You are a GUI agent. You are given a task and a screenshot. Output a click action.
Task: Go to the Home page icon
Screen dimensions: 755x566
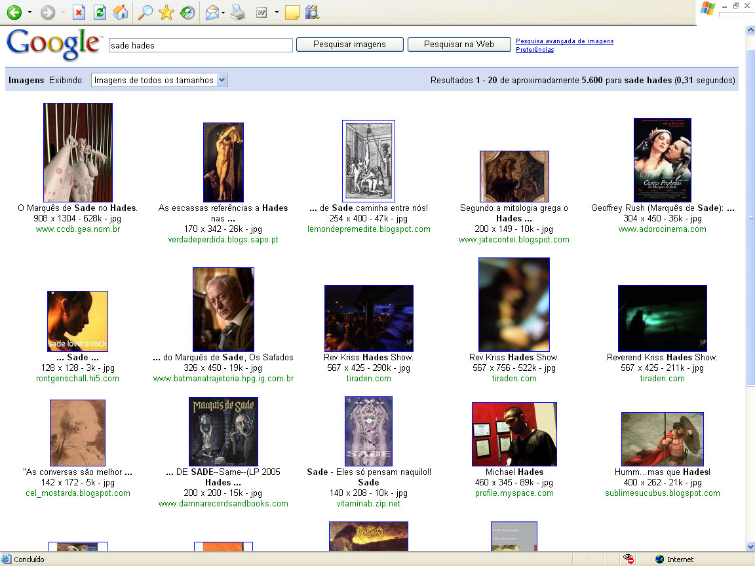(121, 12)
